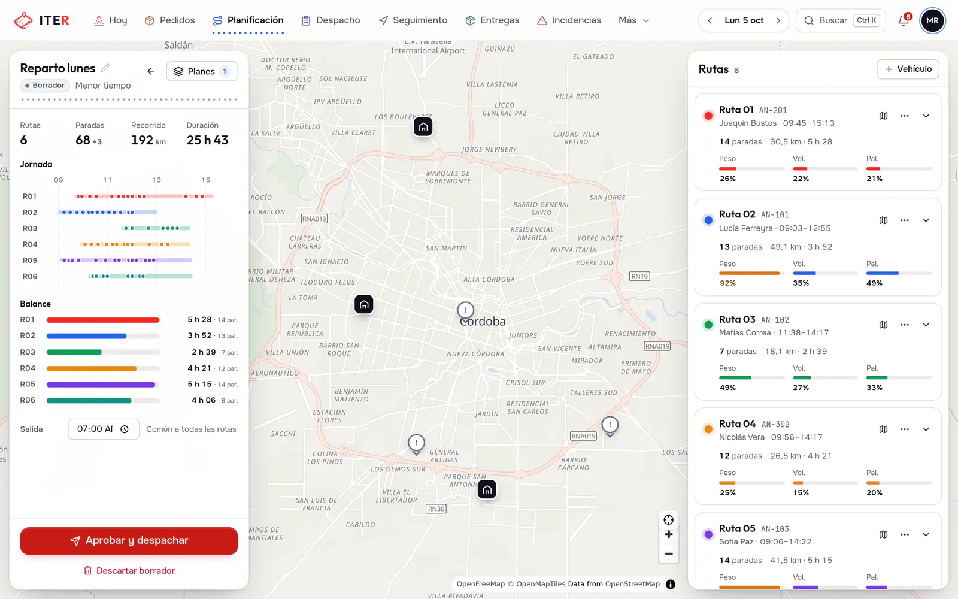Show Ruta 05 on map icon

(883, 534)
